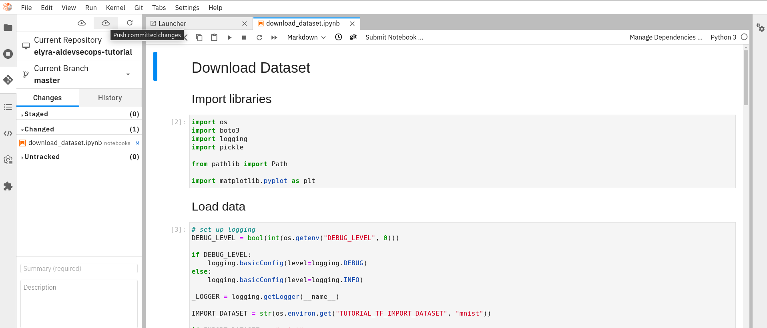Screen dimensions: 767x328
Task: Restart the kernel from notebook toolbar
Action: click(259, 37)
